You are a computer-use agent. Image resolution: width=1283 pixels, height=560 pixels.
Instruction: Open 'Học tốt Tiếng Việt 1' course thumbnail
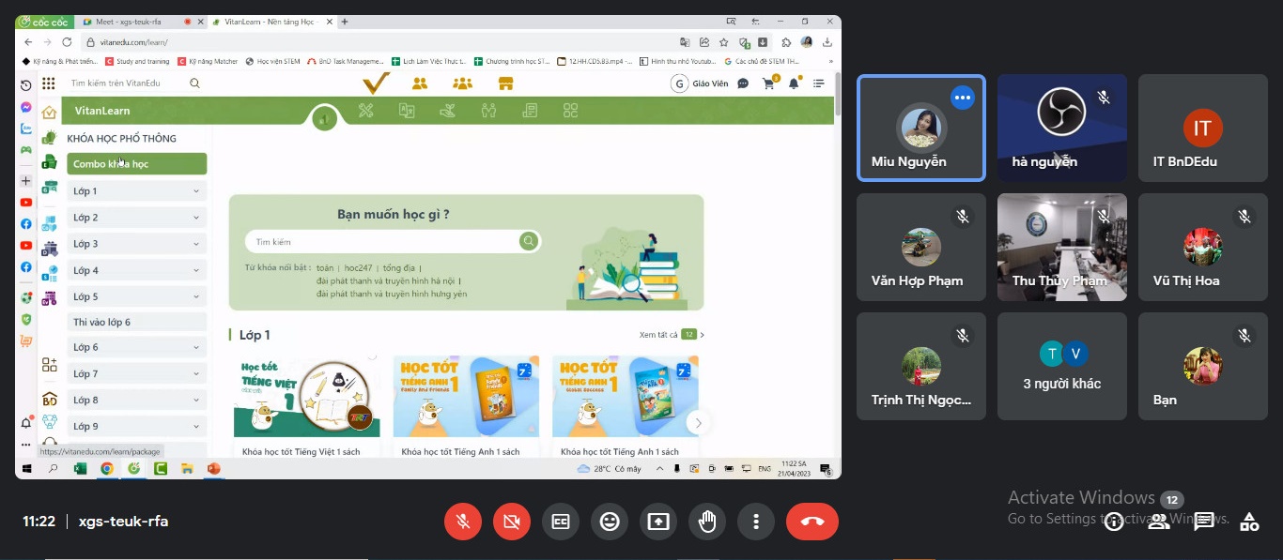pyautogui.click(x=306, y=398)
